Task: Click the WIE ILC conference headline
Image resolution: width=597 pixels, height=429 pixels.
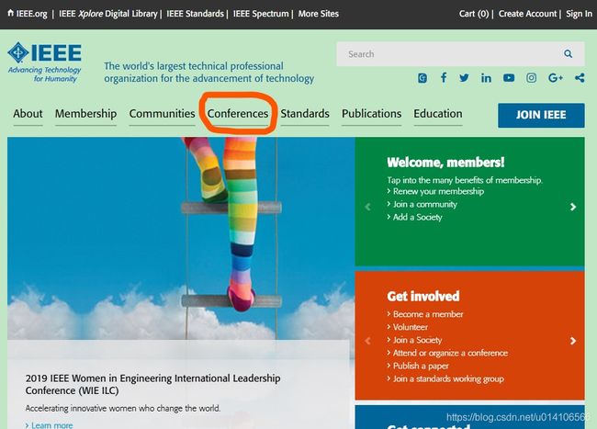Action: coord(152,385)
